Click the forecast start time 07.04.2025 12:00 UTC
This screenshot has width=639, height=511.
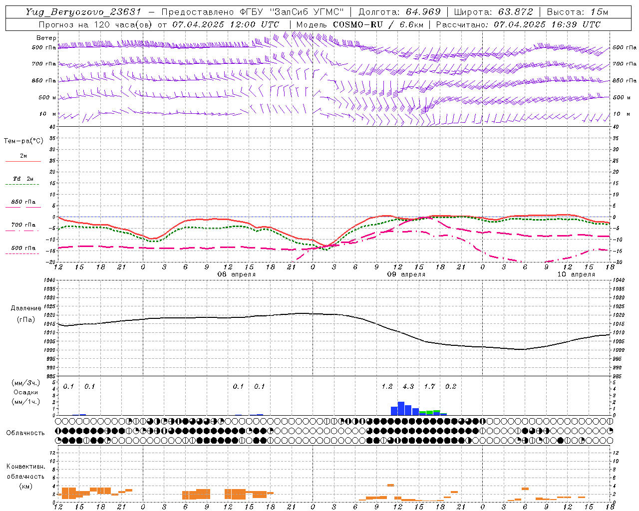click(226, 24)
